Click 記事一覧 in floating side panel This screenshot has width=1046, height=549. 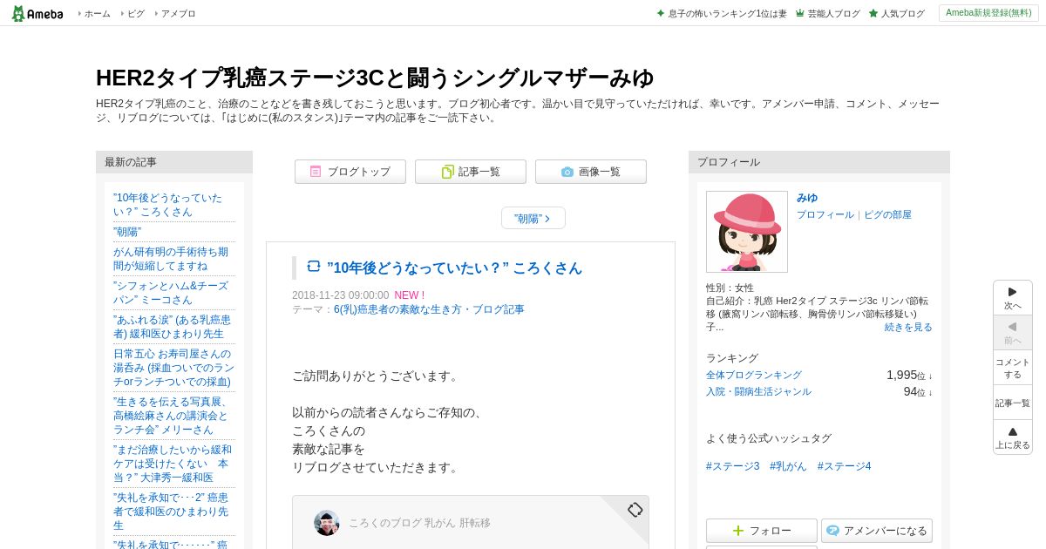coord(1013,403)
